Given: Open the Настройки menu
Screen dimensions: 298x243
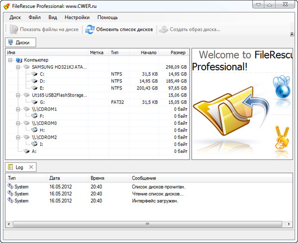Looking at the screenshot, I should coord(76,17).
